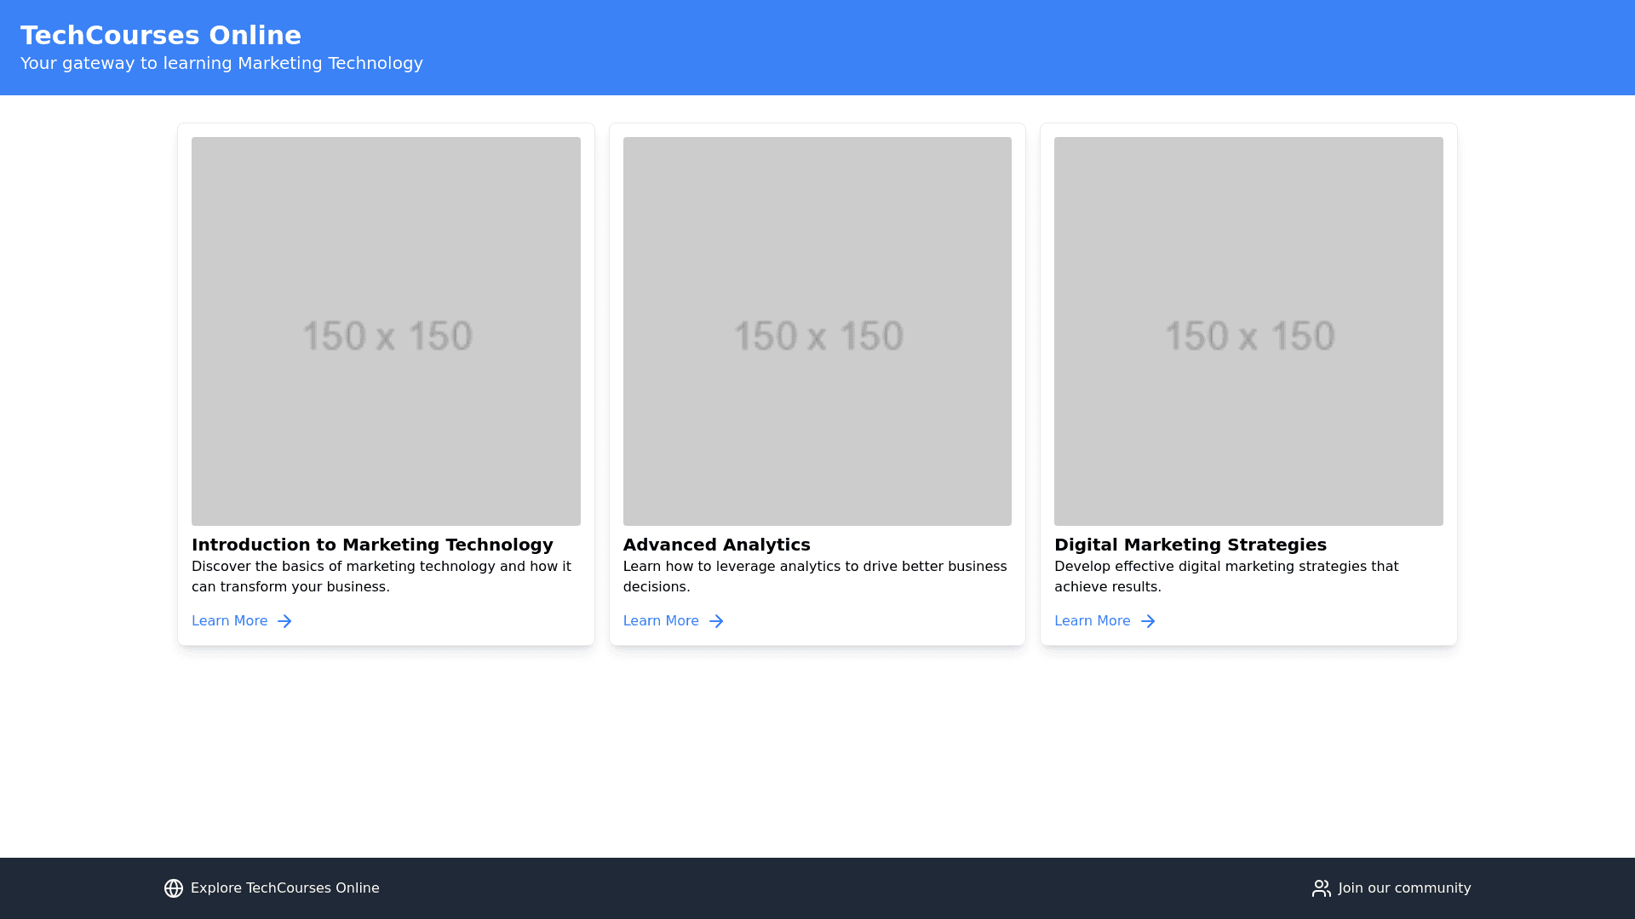The height and width of the screenshot is (919, 1635).
Task: Click the Advanced Analytics course thumbnail image
Action: click(817, 331)
